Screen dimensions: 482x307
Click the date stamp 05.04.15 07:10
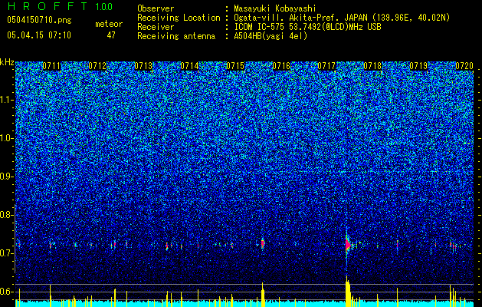pyautogui.click(x=39, y=35)
